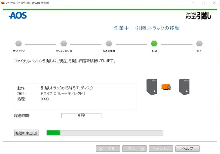Click the ファイナルパソコン引越し product logo
The height and width of the screenshot is (154, 220).
pyautogui.click(x=198, y=16)
